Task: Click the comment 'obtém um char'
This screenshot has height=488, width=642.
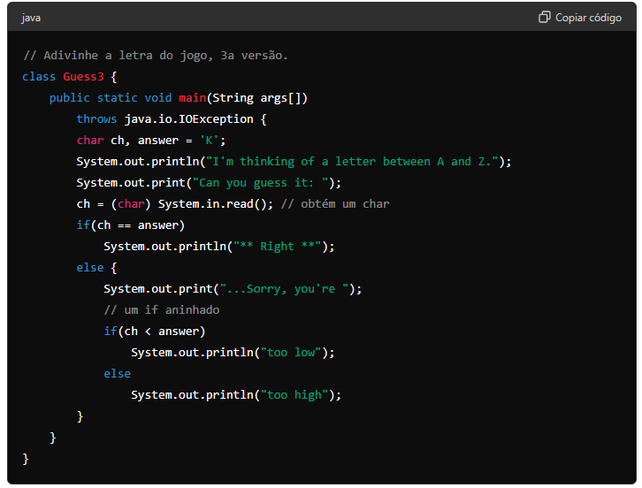Action: click(x=335, y=204)
